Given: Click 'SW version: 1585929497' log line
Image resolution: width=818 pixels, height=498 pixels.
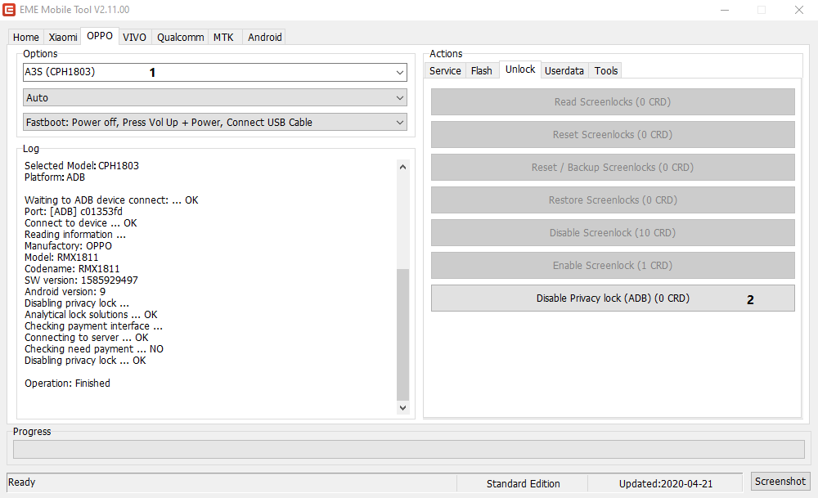Looking at the screenshot, I should point(81,280).
